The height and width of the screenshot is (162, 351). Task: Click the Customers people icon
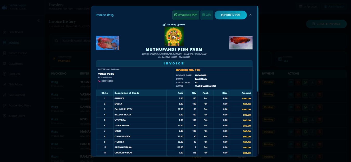tap(4, 64)
